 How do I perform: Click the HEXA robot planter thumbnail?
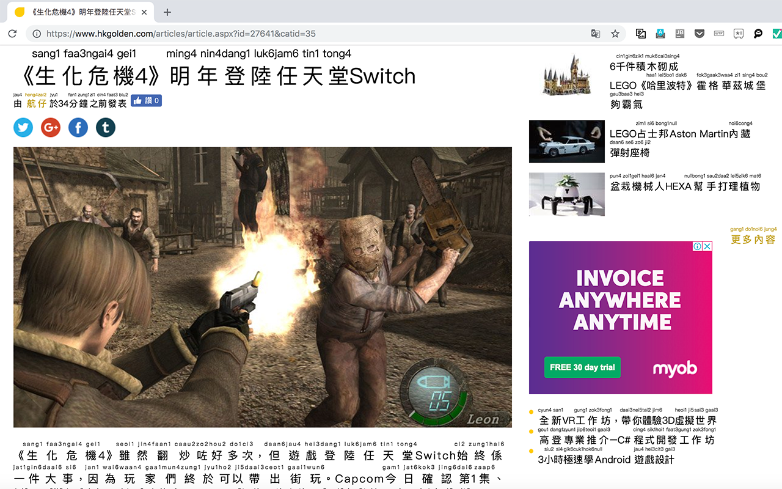pos(566,194)
